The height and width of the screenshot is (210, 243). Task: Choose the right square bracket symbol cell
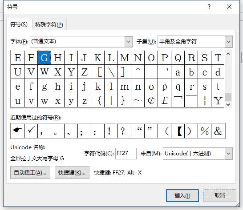tap(125, 72)
